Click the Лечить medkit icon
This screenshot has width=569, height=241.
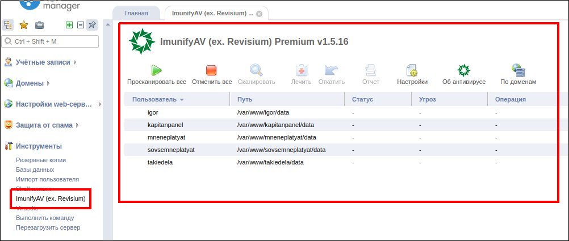301,70
